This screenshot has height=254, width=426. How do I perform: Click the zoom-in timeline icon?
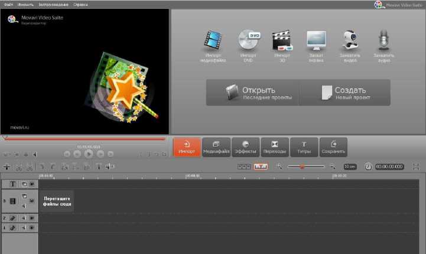coord(279,167)
